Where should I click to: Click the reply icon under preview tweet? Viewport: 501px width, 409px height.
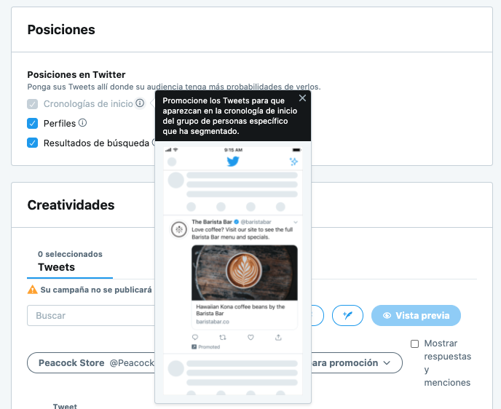[x=195, y=337]
